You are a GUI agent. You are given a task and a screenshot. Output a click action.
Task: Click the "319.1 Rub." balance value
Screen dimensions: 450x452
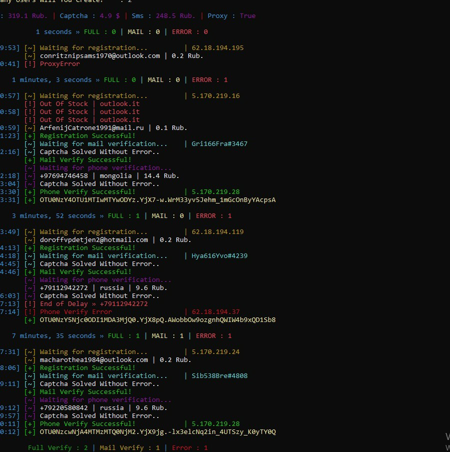click(x=28, y=16)
